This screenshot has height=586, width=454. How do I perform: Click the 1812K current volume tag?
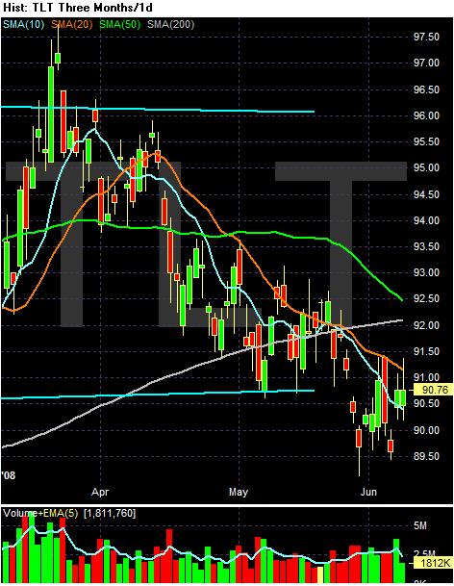tap(433, 563)
